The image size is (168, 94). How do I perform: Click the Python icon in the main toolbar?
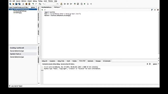pyautogui.click(x=75, y=4)
